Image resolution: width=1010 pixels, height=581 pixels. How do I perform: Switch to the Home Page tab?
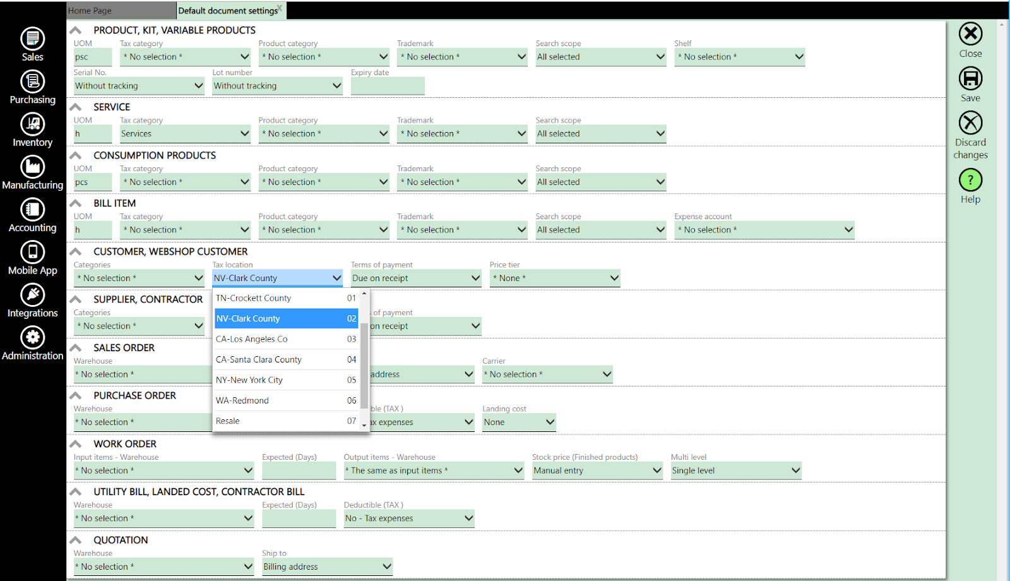click(x=120, y=10)
